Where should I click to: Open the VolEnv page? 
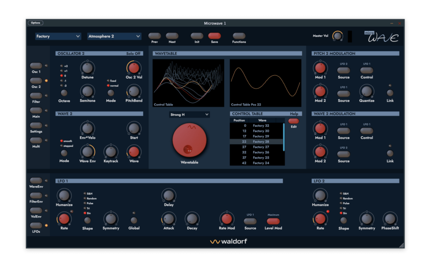36,210
